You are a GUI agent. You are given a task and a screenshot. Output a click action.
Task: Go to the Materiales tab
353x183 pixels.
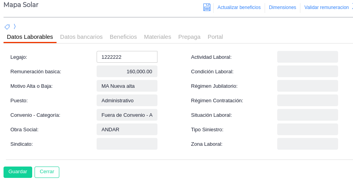(x=157, y=37)
